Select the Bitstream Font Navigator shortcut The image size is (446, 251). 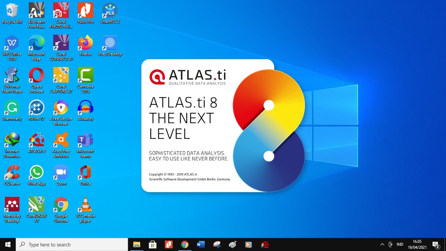pos(37,15)
